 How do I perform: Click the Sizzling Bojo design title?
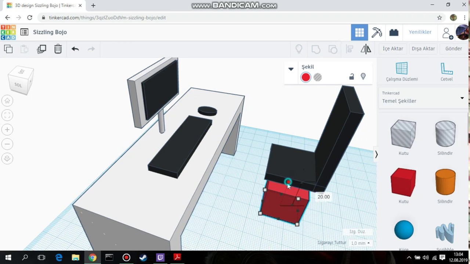50,32
